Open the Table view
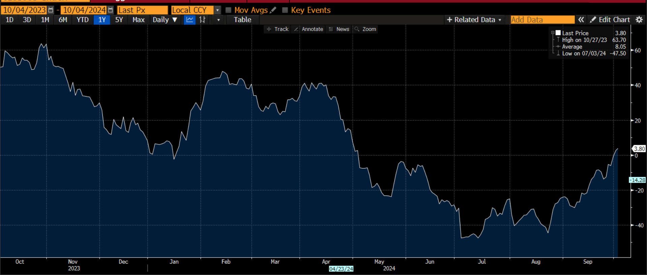Screen dimensions: 647x275 (243, 20)
